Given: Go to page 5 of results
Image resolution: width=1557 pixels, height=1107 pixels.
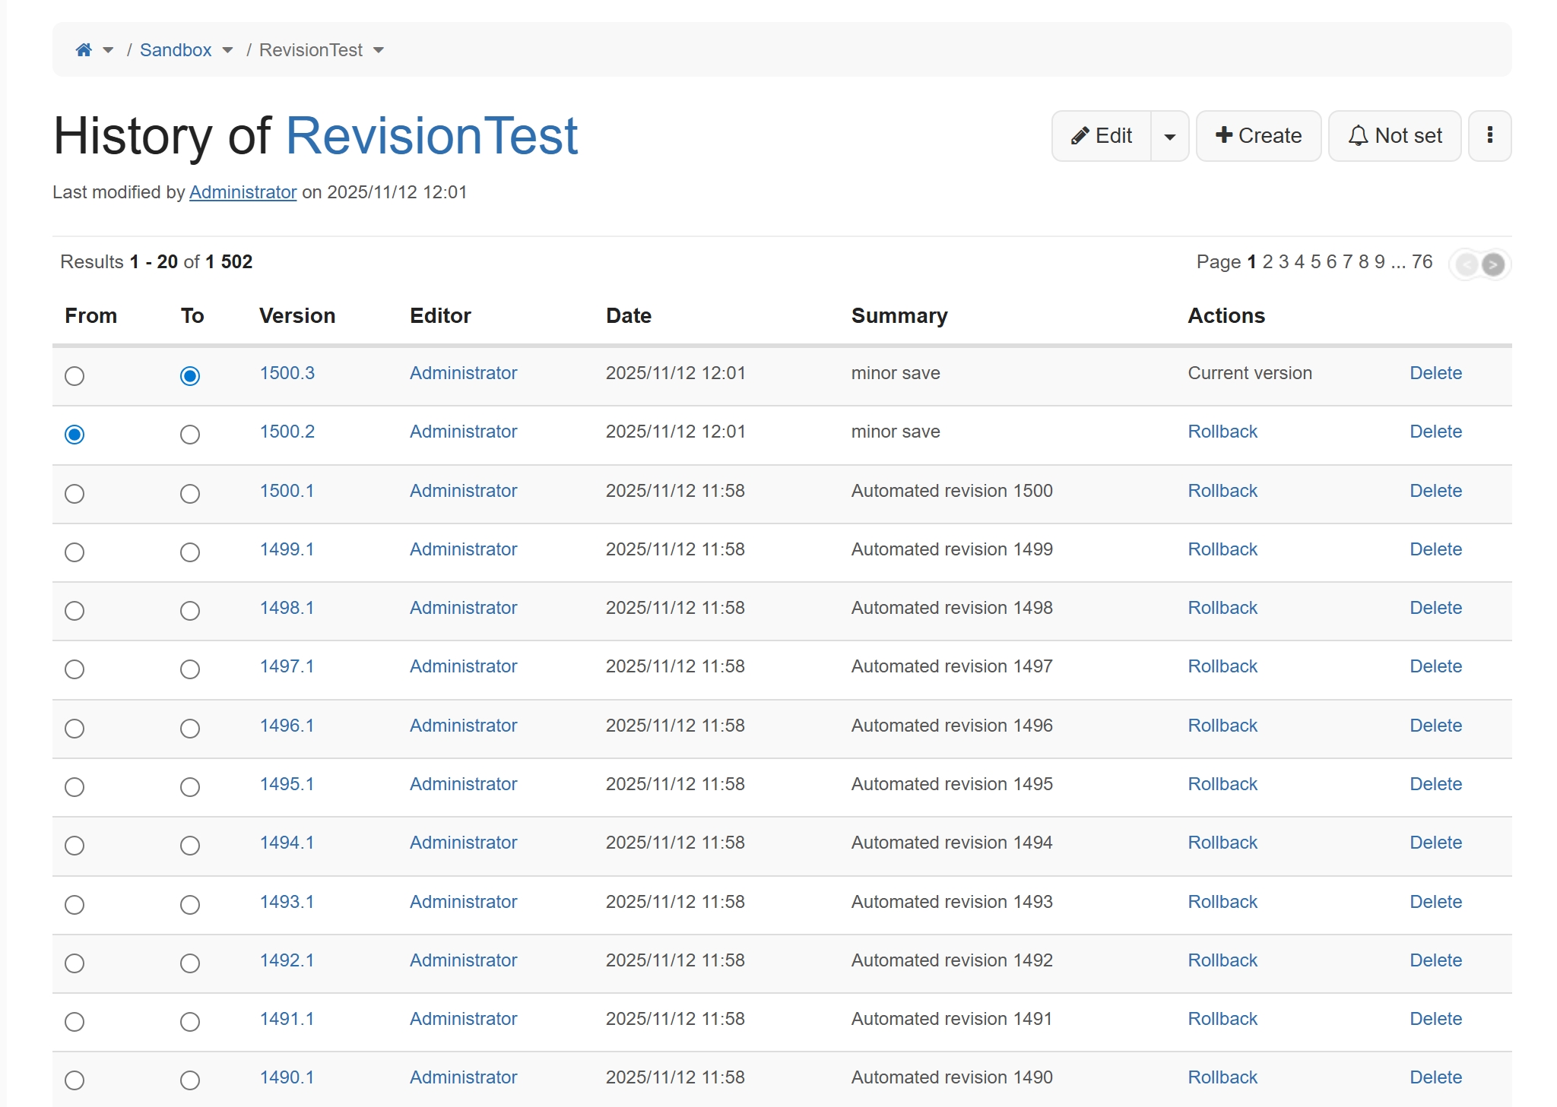Looking at the screenshot, I should pyautogui.click(x=1315, y=262).
